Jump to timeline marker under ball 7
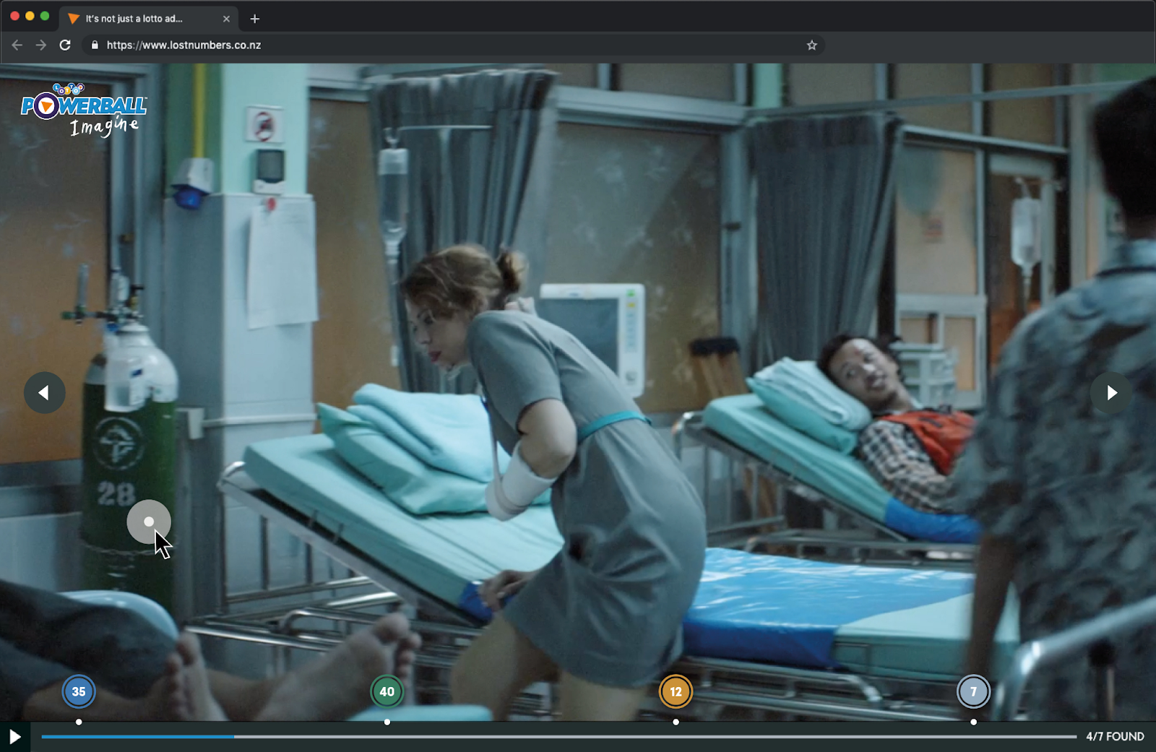Image resolution: width=1156 pixels, height=752 pixels. pos(973,722)
